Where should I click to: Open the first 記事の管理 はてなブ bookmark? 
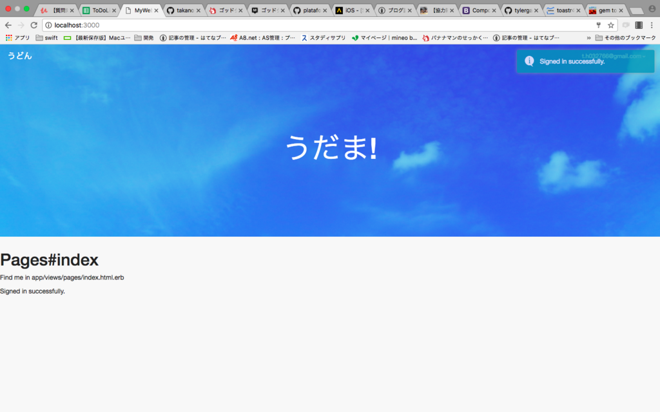(x=193, y=38)
